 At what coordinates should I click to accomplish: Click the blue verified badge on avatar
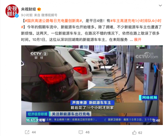tap(17, 16)
